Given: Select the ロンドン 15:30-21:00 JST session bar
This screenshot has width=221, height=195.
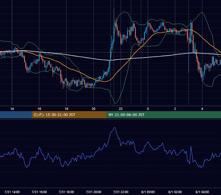Looking at the screenshot, I should point(69,115).
